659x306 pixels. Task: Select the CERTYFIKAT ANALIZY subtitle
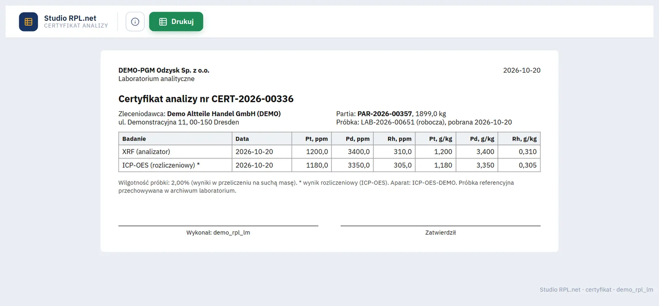click(x=76, y=26)
